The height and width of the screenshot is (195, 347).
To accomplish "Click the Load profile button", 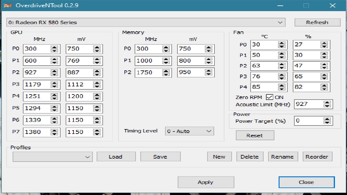I will [116, 157].
